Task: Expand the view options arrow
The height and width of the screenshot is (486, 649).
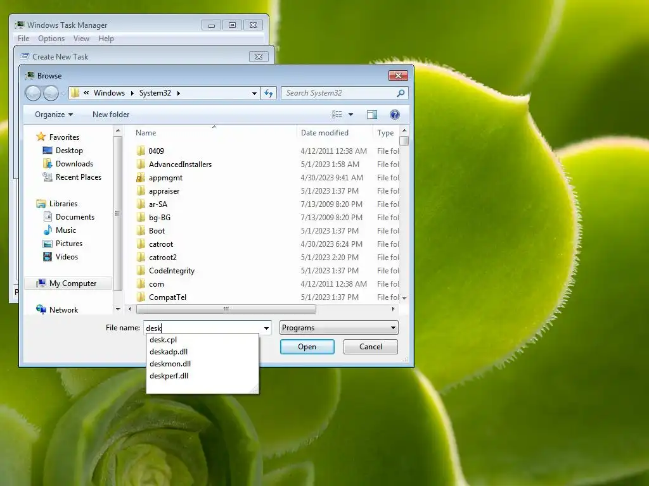Action: click(x=350, y=115)
